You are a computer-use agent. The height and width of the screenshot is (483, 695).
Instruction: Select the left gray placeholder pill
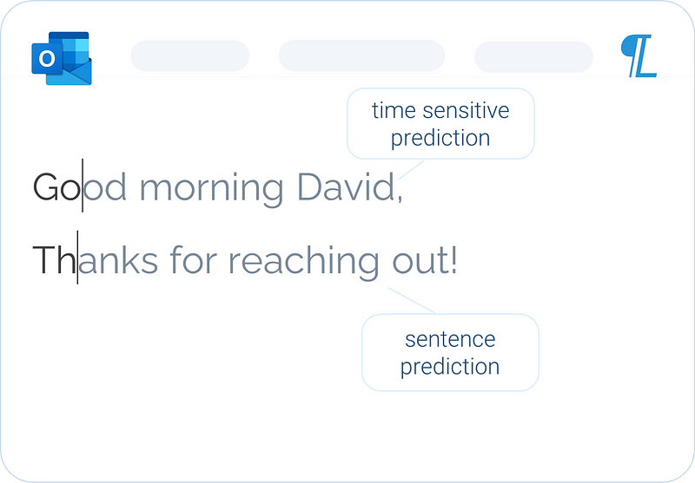pos(189,55)
